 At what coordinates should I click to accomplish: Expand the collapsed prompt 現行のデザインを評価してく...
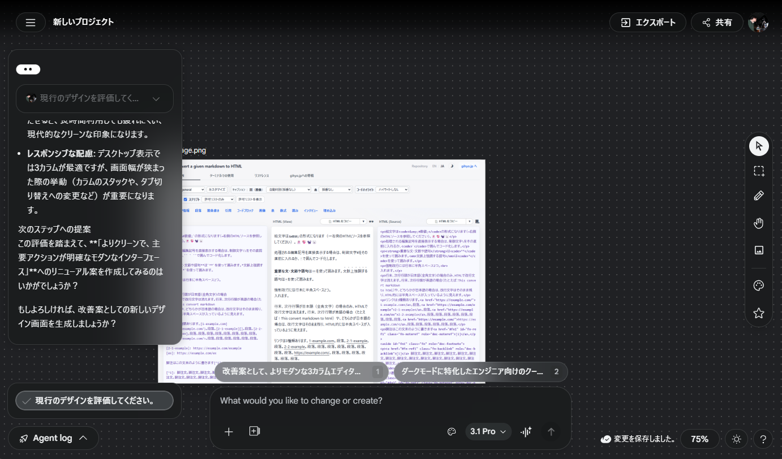pos(94,98)
